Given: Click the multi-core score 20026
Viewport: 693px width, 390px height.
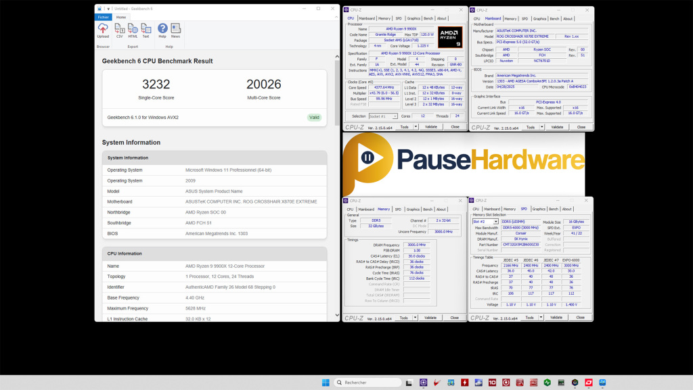Looking at the screenshot, I should point(264,84).
